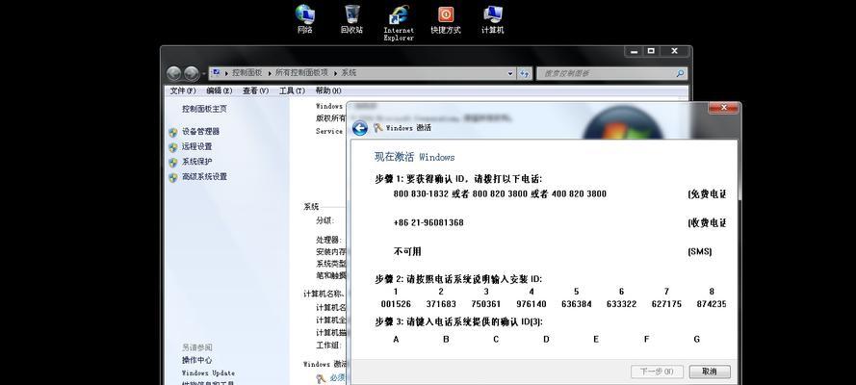Click the shield icon beside 远程设置
Image resolution: width=856 pixels, height=385 pixels.
tap(173, 147)
